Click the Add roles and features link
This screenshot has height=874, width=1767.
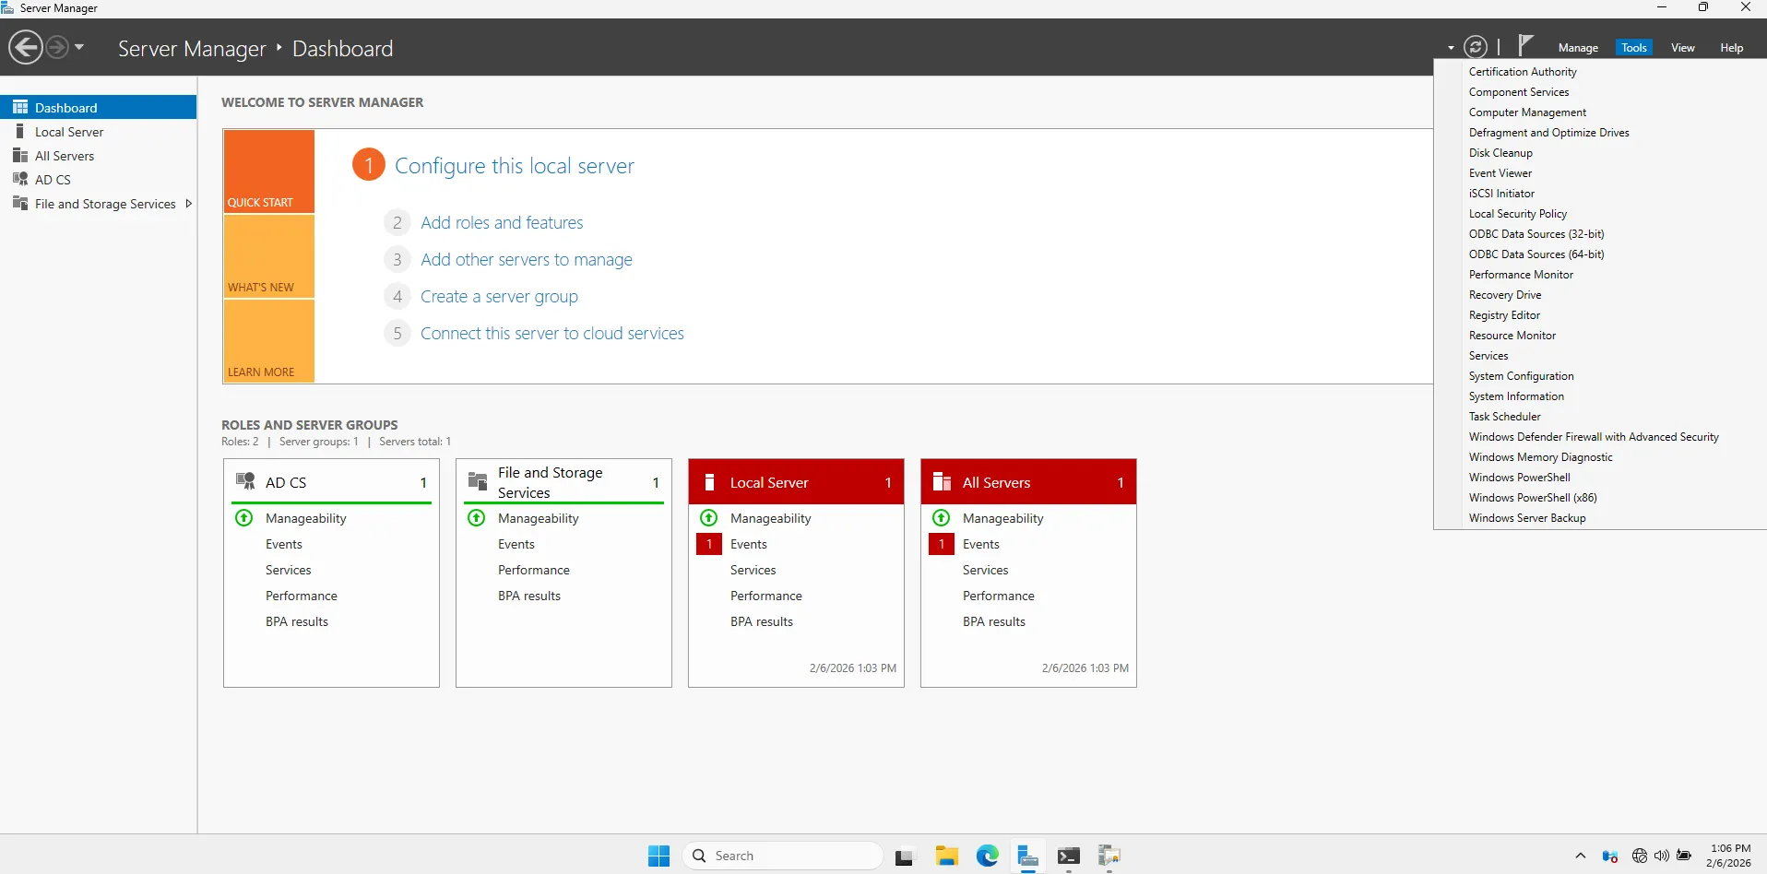[502, 222]
